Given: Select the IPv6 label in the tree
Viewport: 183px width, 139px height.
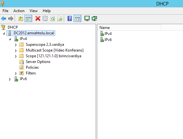Looking at the screenshot, I should point(23,79).
